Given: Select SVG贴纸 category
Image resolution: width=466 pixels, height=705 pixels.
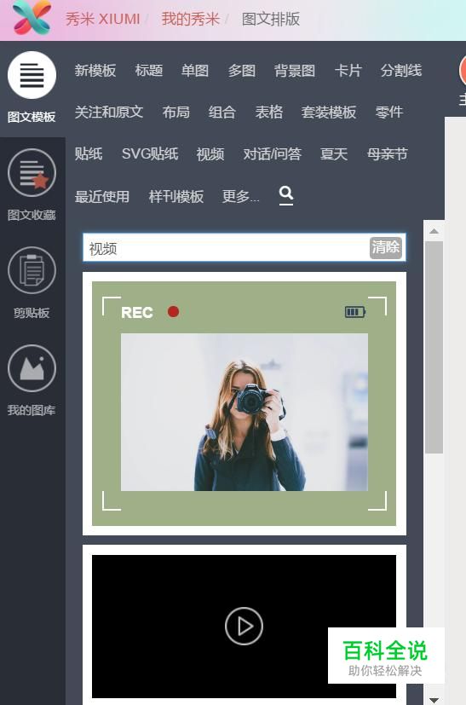Looking at the screenshot, I should click(x=150, y=153).
